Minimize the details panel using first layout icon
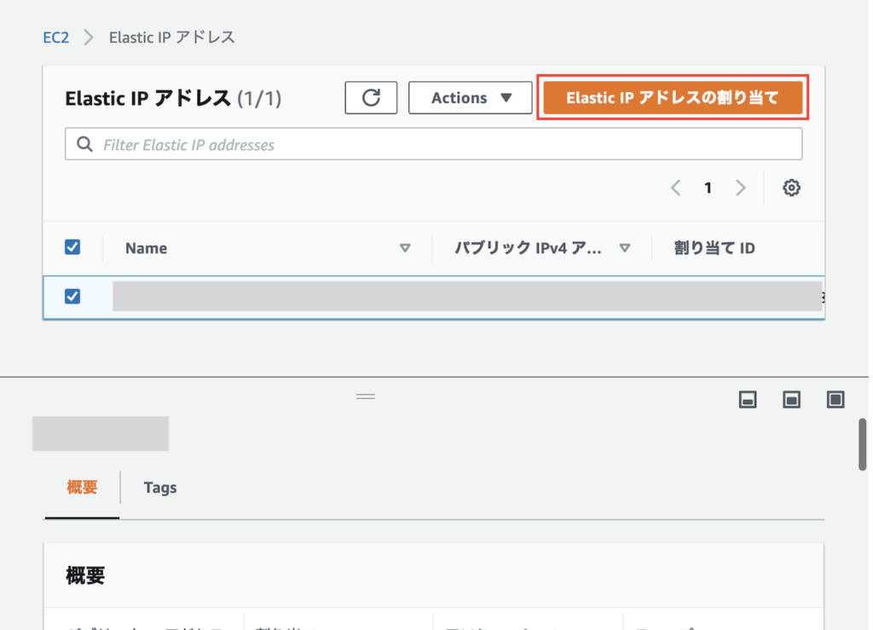The width and height of the screenshot is (873, 630). [748, 400]
